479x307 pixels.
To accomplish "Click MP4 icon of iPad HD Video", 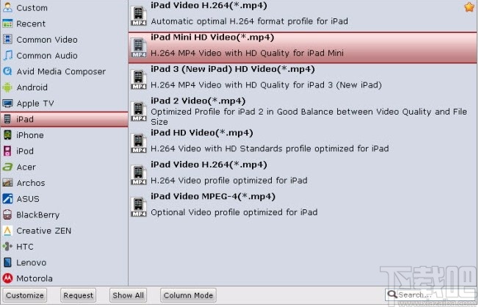I will point(139,143).
